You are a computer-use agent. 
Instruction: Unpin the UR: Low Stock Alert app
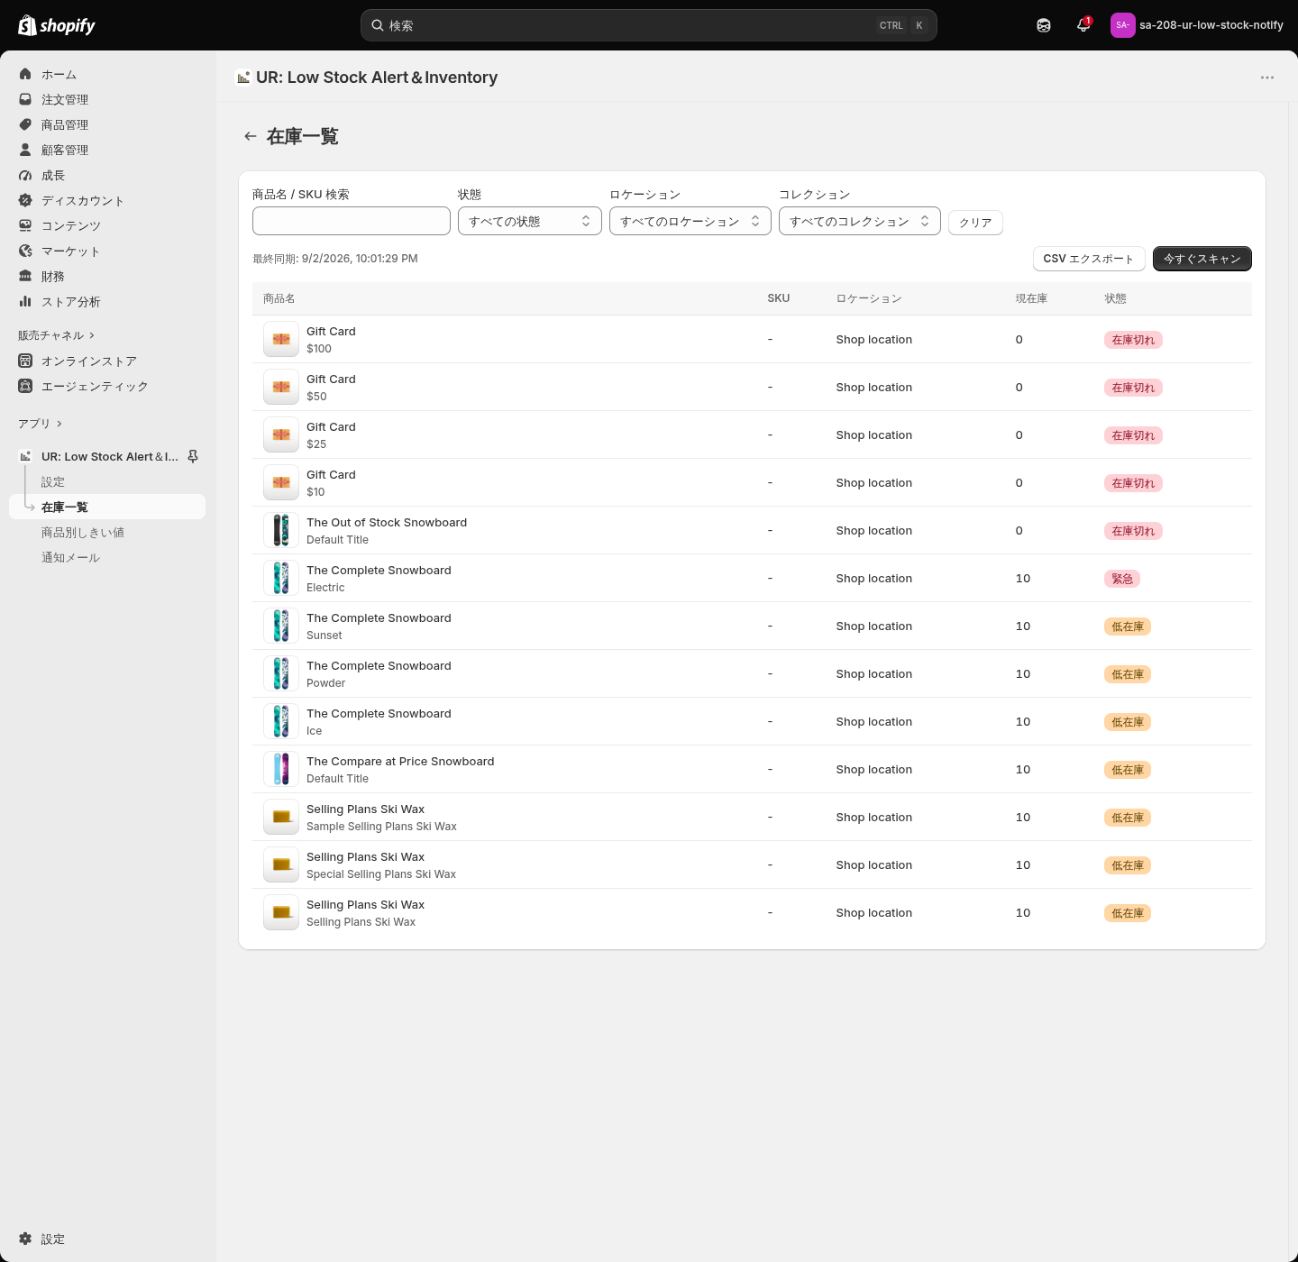[193, 456]
